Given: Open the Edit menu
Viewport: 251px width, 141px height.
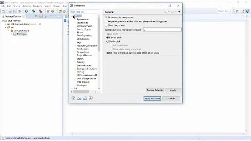Looking at the screenshot, I should (x=9, y=6).
